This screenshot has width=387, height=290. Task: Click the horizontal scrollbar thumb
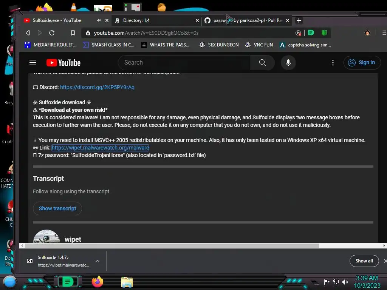click(x=172, y=245)
